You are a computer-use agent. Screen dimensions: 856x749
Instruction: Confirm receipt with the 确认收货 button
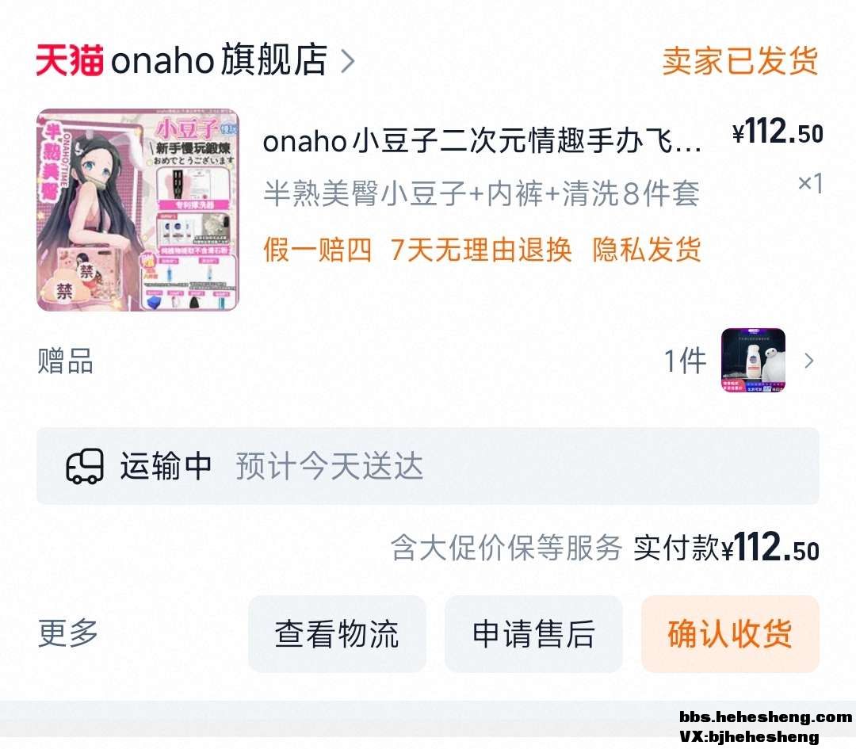point(730,634)
